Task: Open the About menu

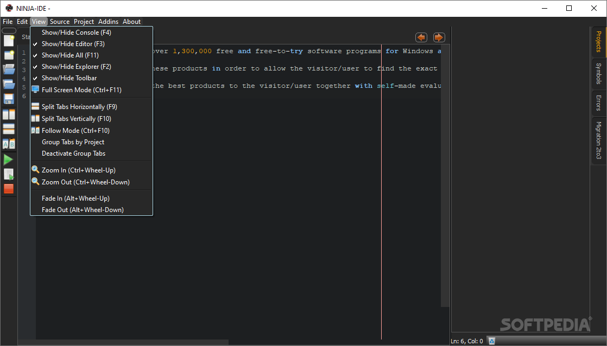Action: (131, 22)
